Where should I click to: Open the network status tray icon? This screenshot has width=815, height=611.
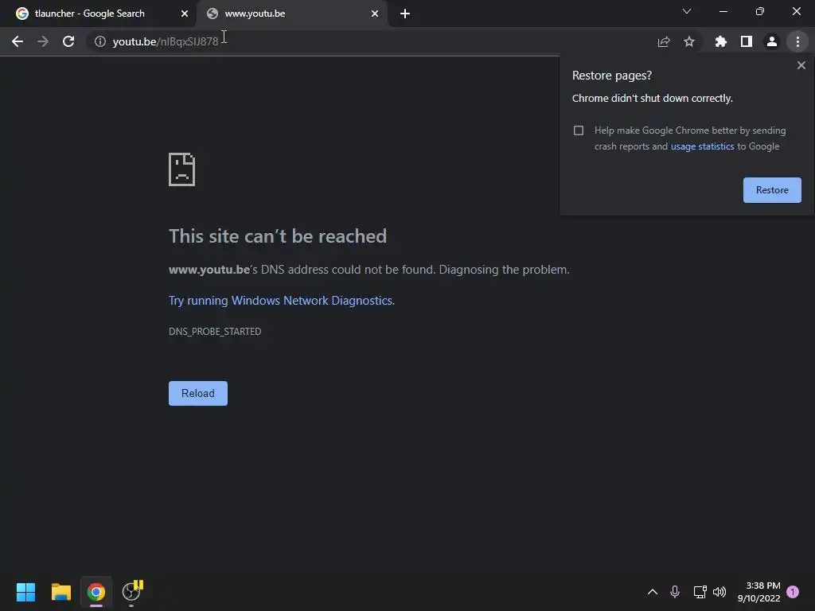[x=700, y=592]
